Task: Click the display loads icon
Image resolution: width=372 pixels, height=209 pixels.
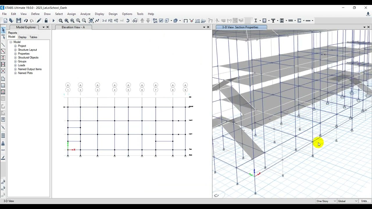Action: (x=198, y=21)
